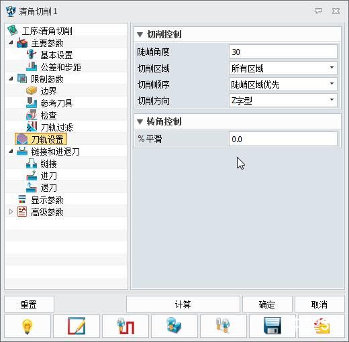The width and height of the screenshot is (349, 342).
Task: Open the 切削方向 dropdown
Action: 283,101
